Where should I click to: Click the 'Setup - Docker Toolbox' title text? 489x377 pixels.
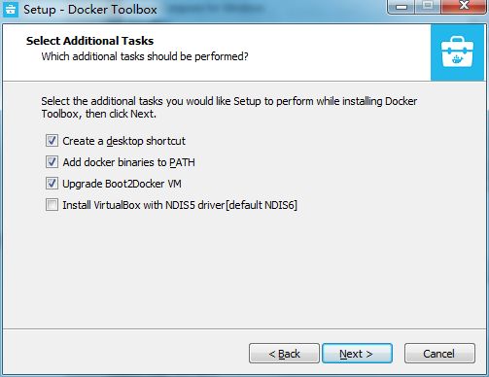pyautogui.click(x=90, y=10)
